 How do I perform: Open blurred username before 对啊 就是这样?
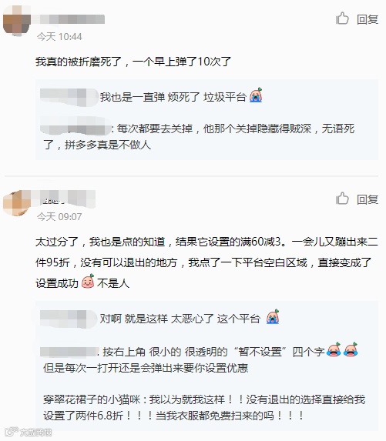[x=68, y=319]
